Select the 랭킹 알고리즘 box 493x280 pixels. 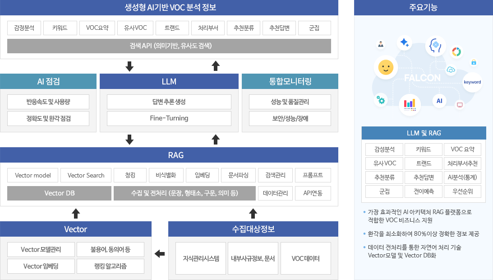tap(111, 266)
